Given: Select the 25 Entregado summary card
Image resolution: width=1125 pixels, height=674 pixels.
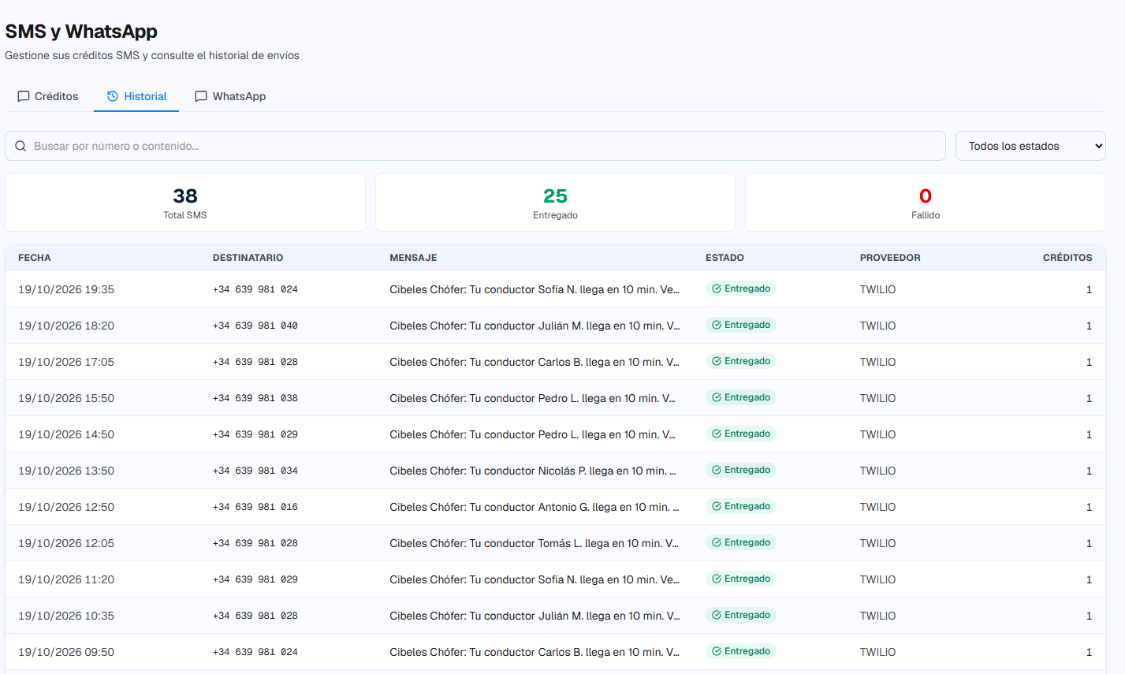Looking at the screenshot, I should 555,203.
